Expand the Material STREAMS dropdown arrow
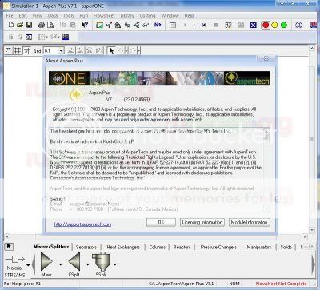Image resolution: width=320 pixels, height=290 pixels. point(28,265)
